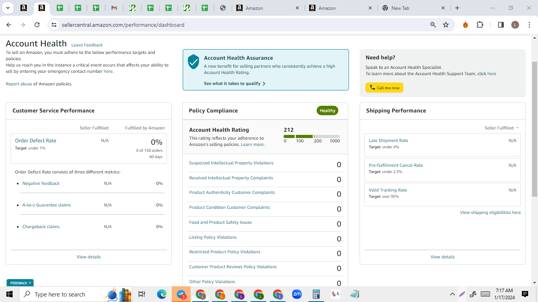Screen dimensions: 538x302
Task: Click the Account Health Assurance shield icon
Action: pos(193,62)
